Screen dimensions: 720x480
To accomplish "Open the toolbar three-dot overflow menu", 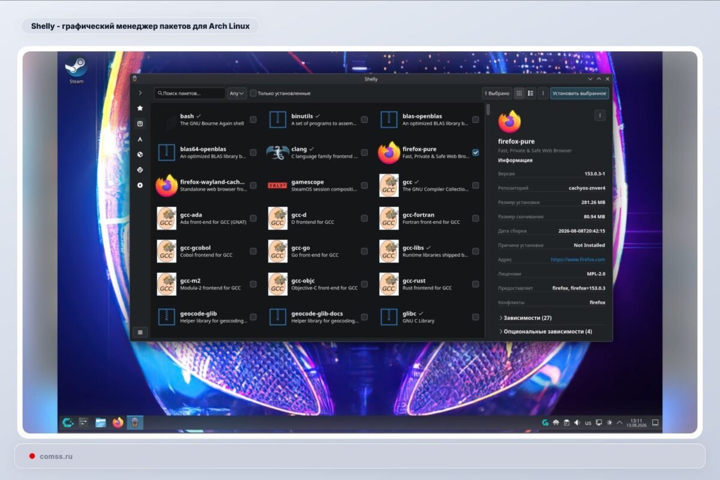I will [543, 94].
